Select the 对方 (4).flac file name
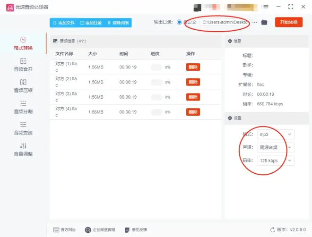Screen dimensions: 312x237 (x=66, y=112)
